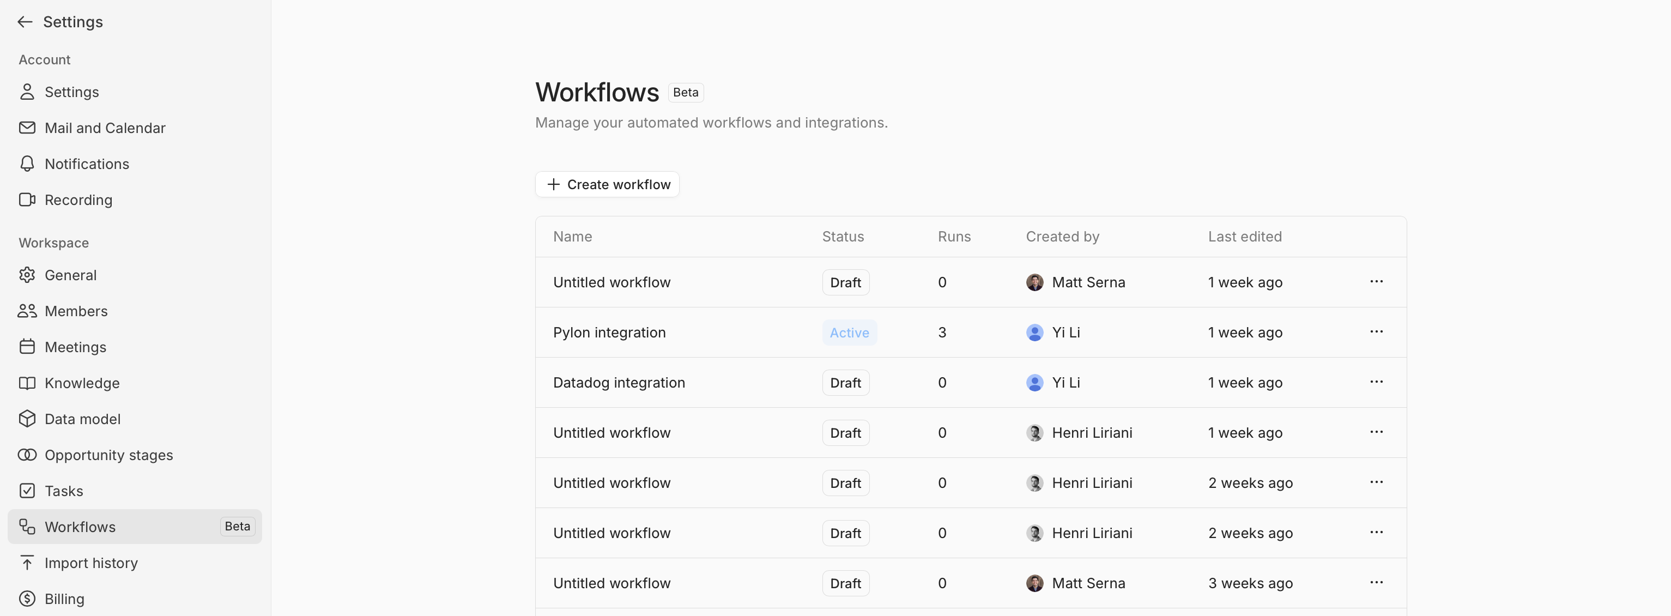Viewport: 1671px width, 616px height.
Task: Click the Workflows page heading
Action: pyautogui.click(x=597, y=92)
